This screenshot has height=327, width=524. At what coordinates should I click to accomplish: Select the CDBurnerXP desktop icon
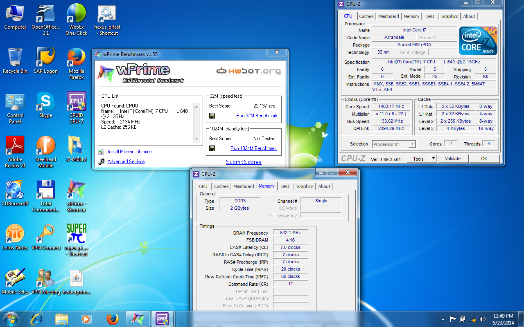[x=15, y=193]
